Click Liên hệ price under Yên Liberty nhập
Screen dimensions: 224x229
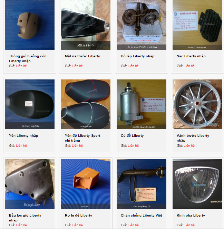[x=21, y=146]
